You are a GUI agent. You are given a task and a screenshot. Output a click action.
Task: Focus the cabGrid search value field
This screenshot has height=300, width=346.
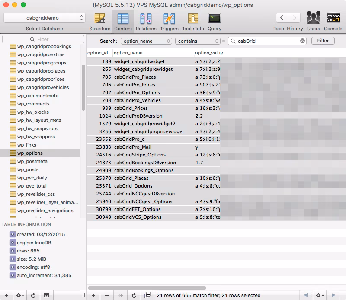[267, 41]
